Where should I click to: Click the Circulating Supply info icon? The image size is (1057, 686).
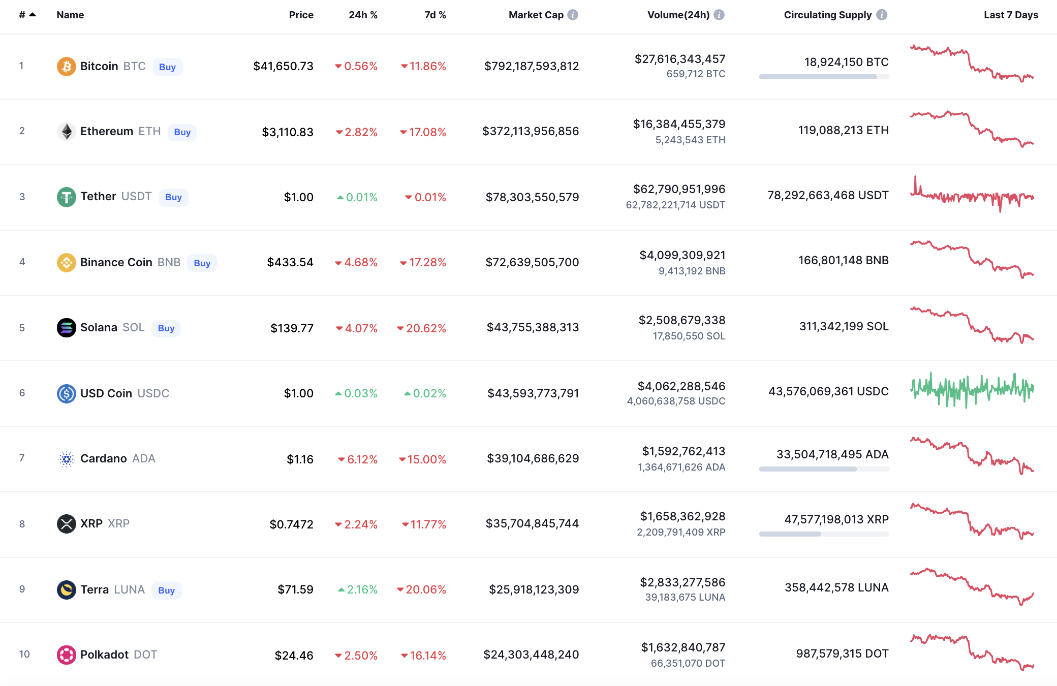882,15
